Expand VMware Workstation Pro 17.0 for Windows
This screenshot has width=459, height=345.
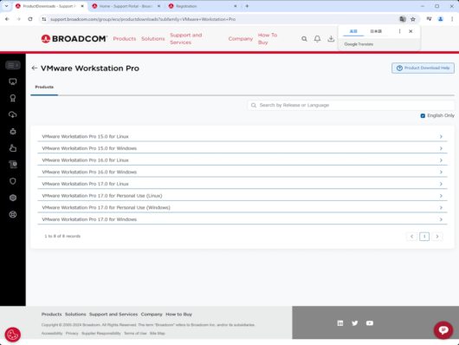pyautogui.click(x=242, y=219)
